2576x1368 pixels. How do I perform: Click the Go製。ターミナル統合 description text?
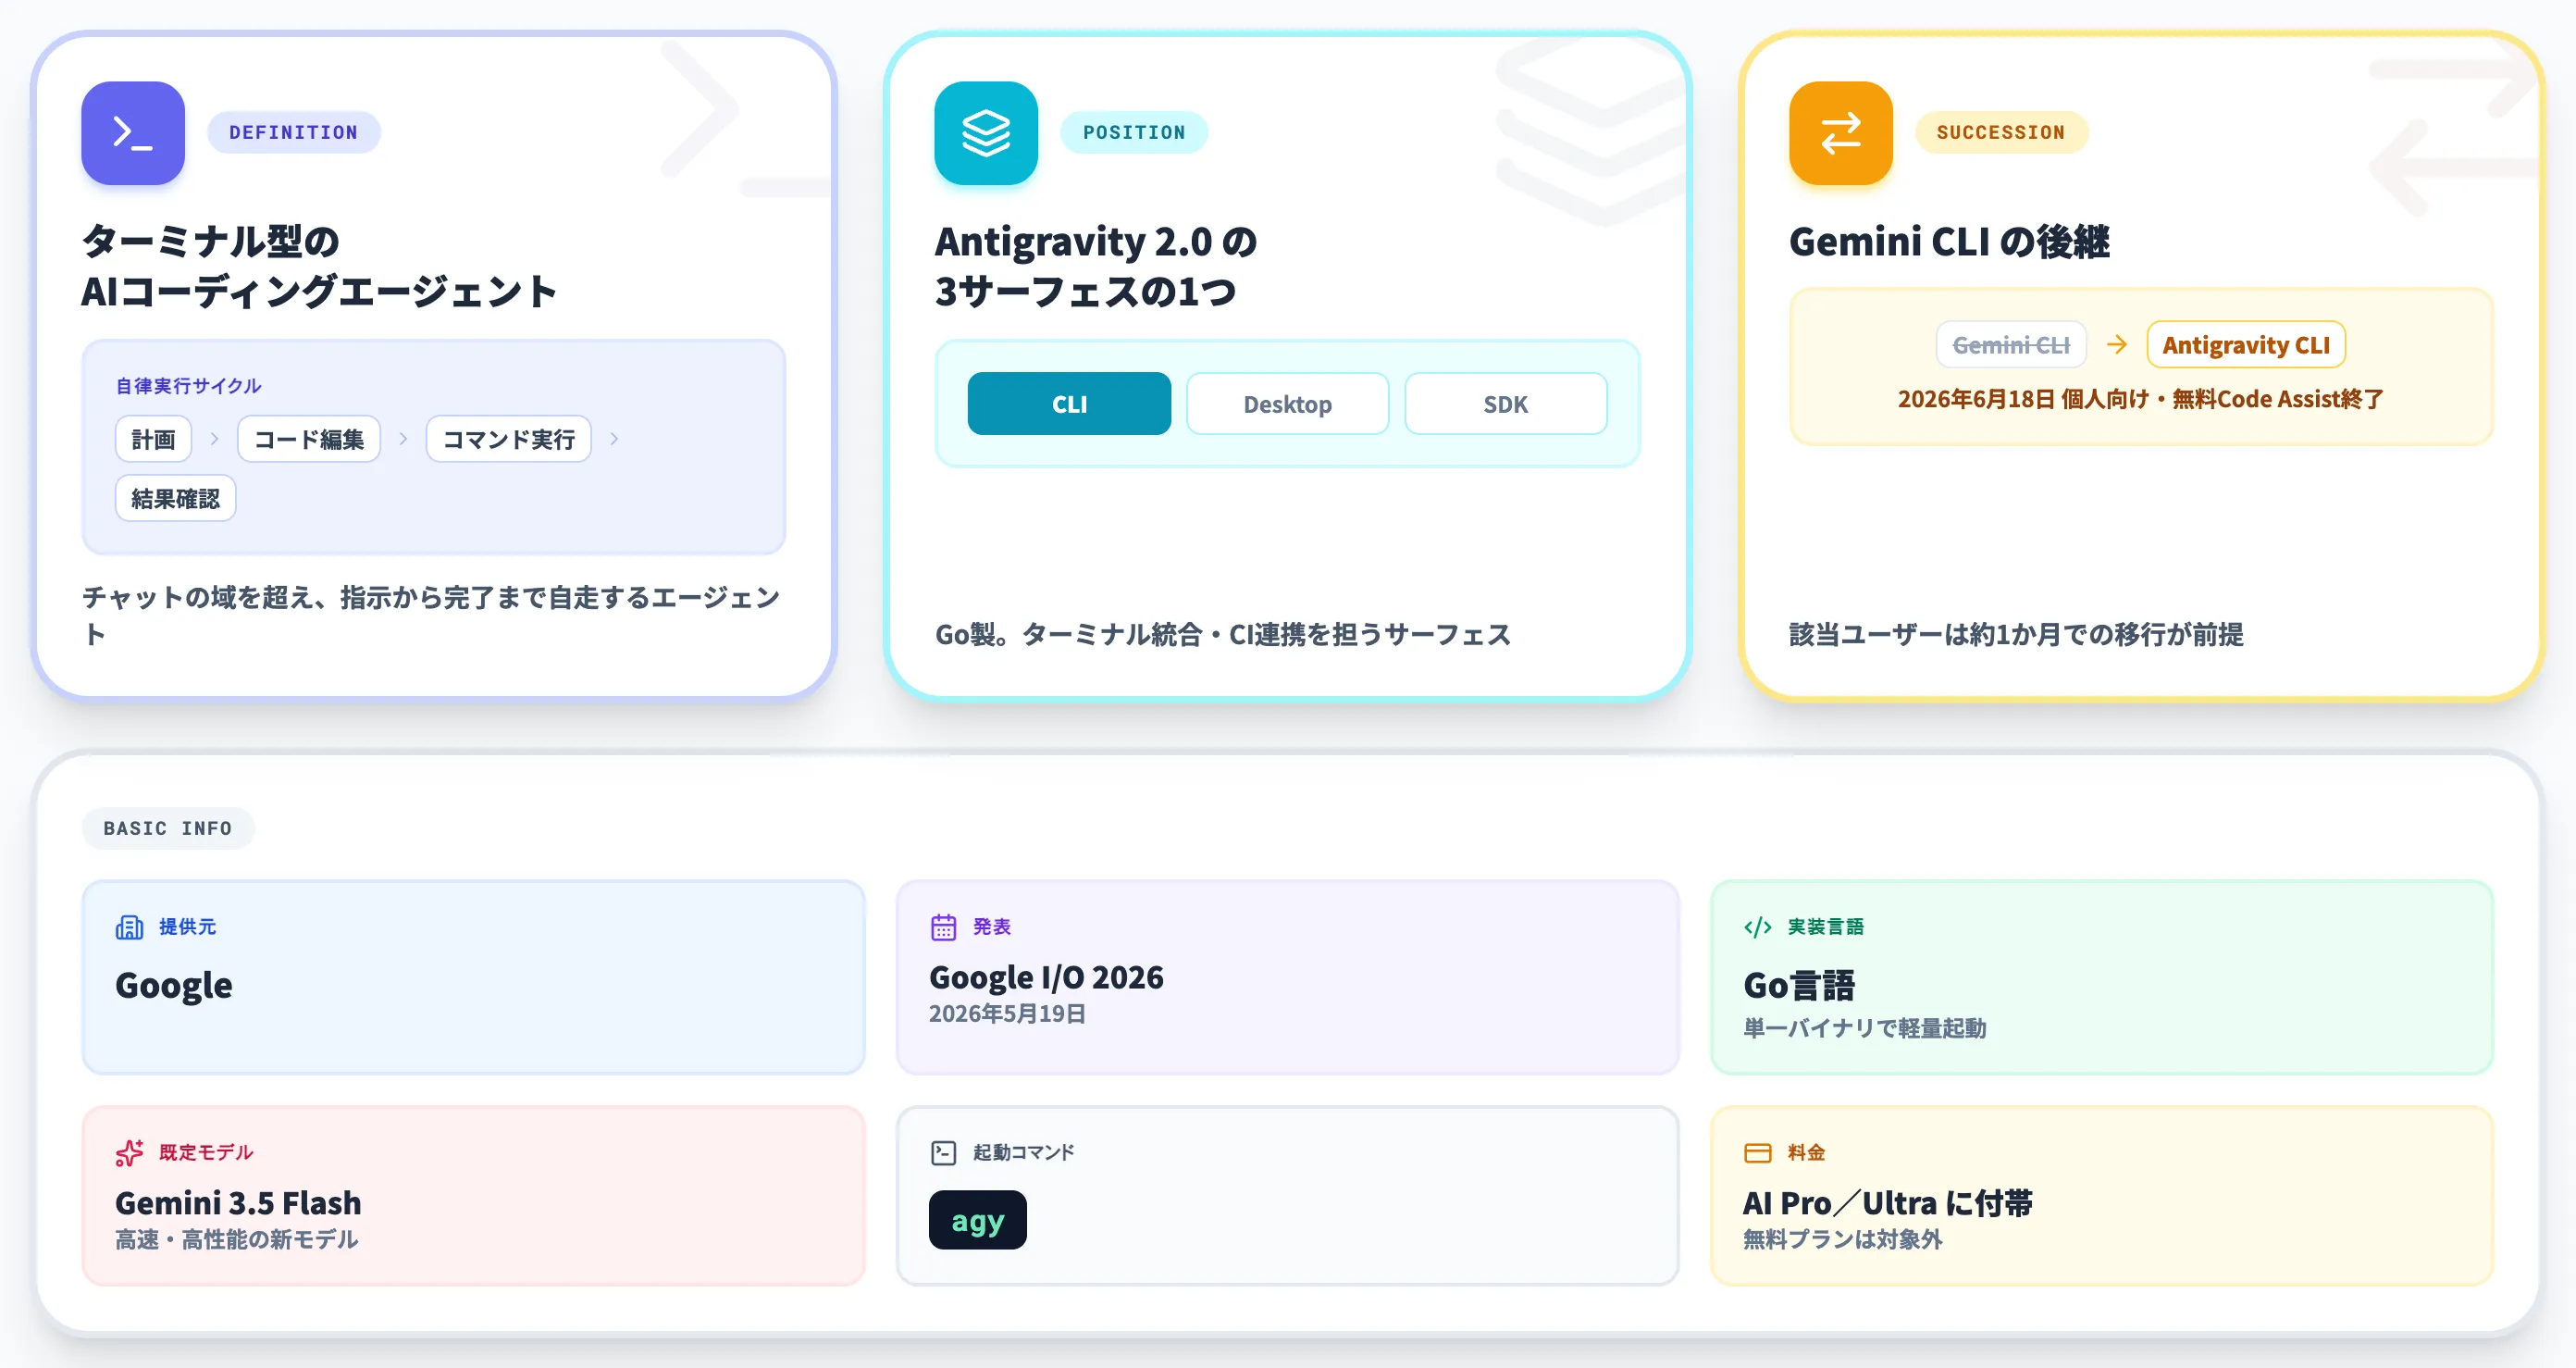click(x=1223, y=635)
